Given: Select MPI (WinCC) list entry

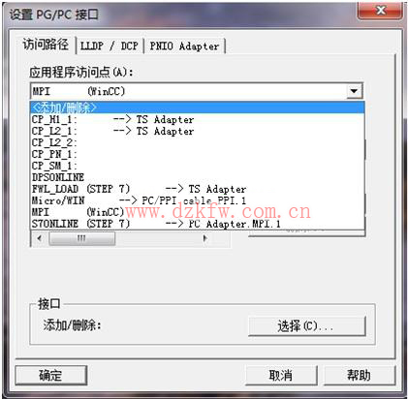Looking at the screenshot, I should pos(198,212).
